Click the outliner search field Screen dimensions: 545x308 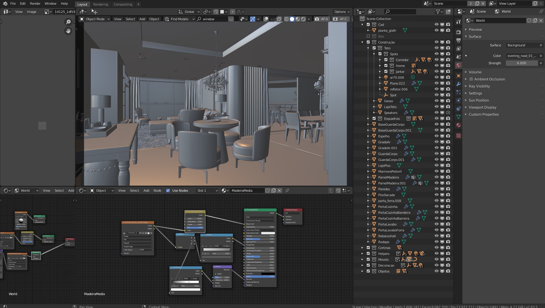click(x=400, y=11)
